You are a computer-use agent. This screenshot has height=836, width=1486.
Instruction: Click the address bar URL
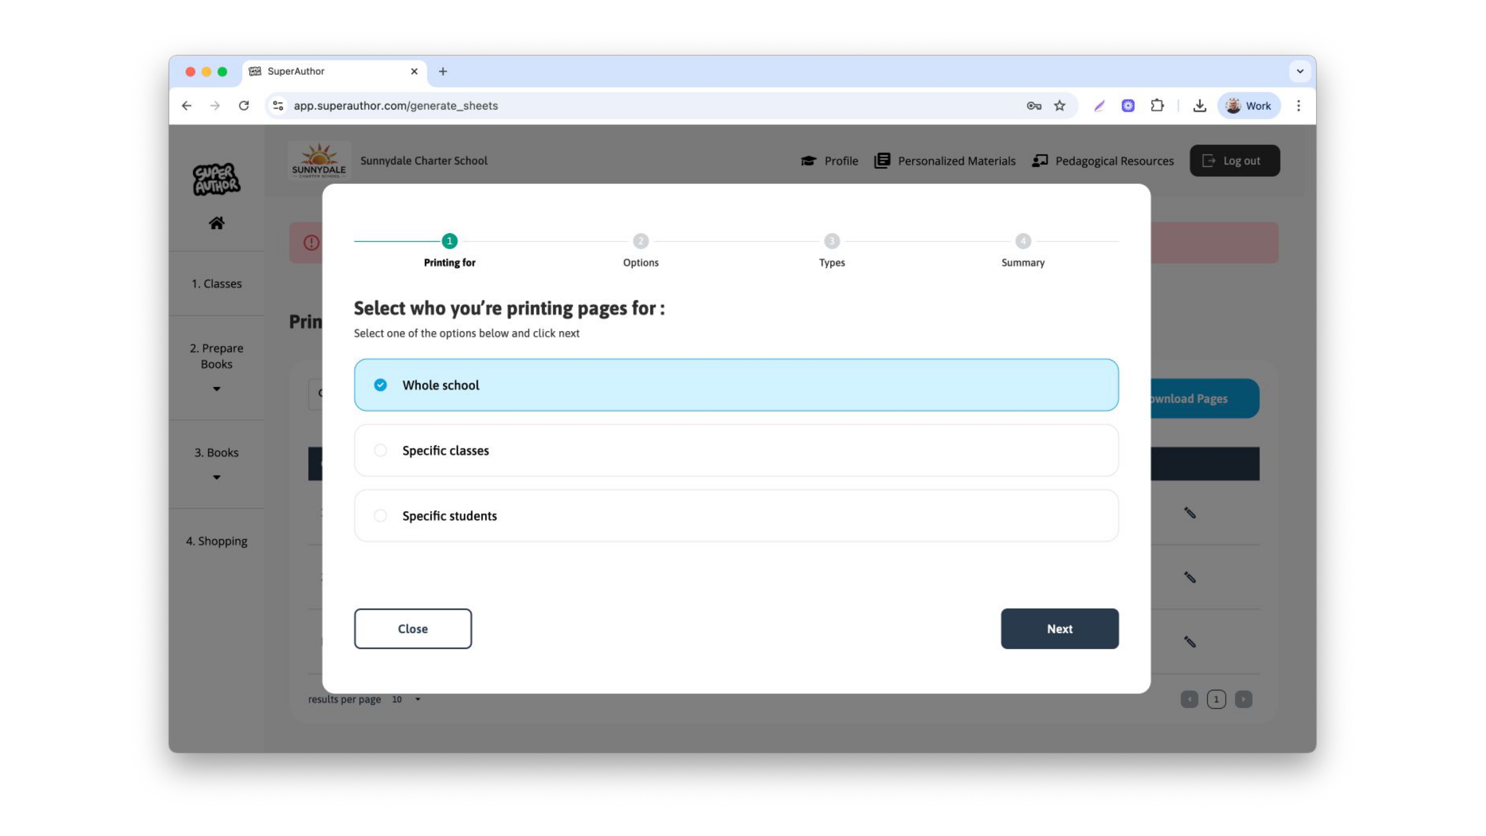[x=396, y=105]
